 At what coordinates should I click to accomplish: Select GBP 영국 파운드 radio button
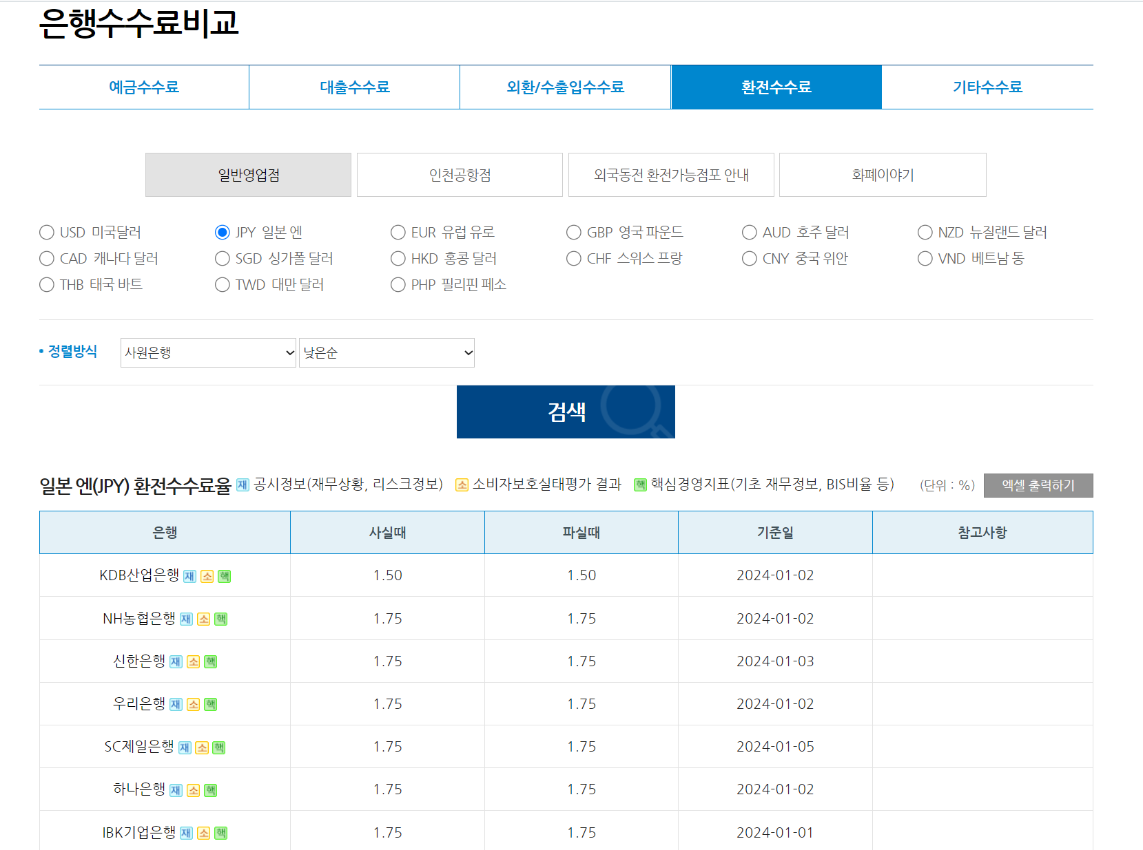[574, 233]
